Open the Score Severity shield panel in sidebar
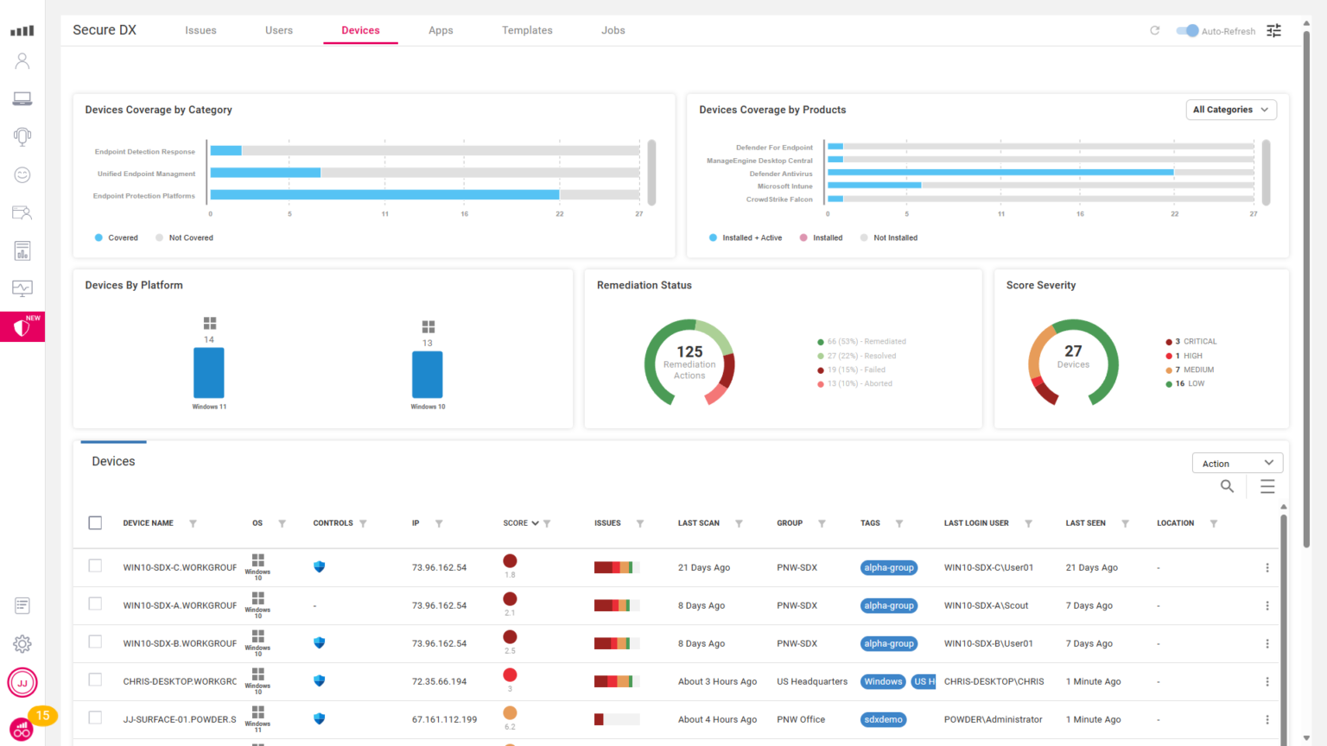 pos(22,326)
